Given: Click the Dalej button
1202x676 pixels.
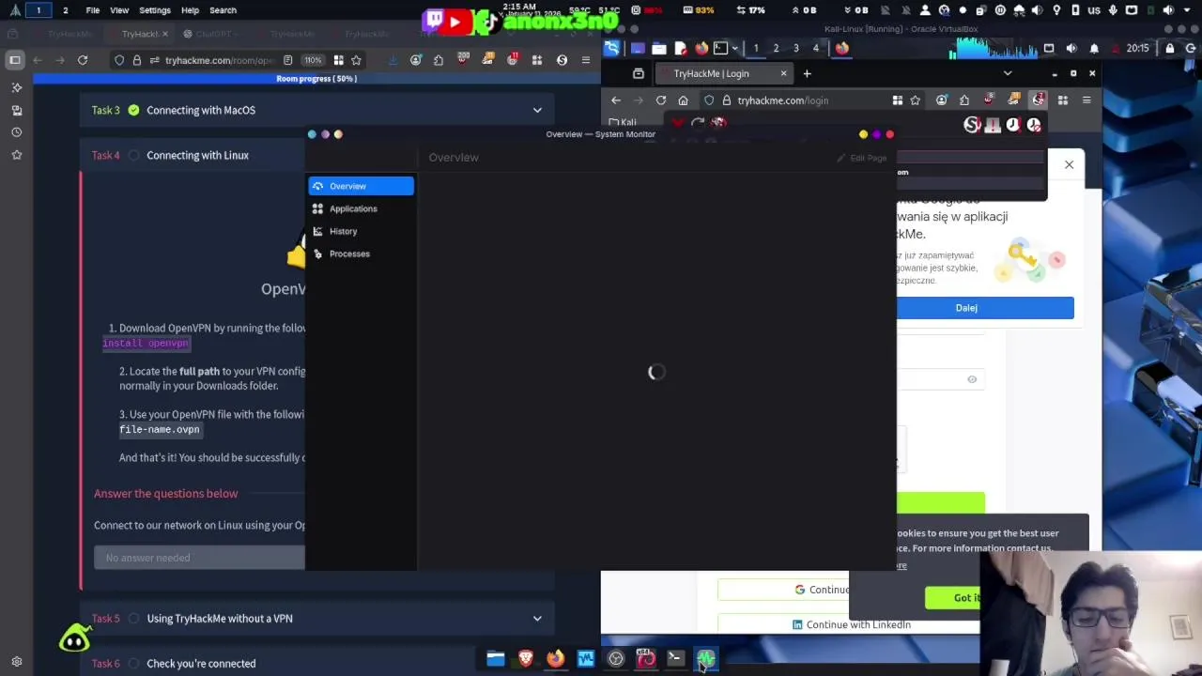Looking at the screenshot, I should point(966,308).
